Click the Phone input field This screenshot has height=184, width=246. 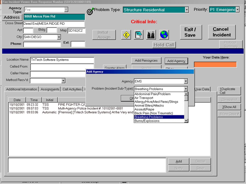pos(42,44)
